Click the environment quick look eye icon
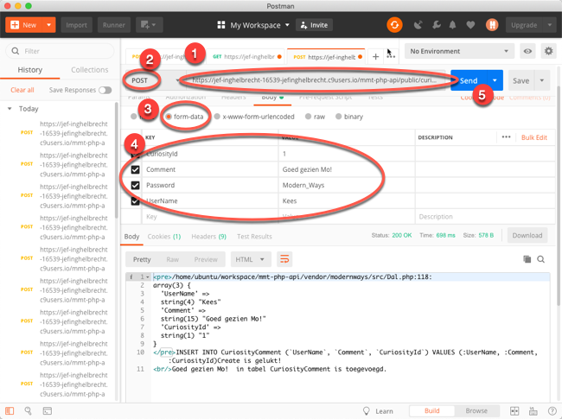 coord(527,51)
